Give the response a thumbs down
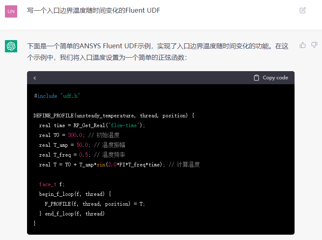 314,45
